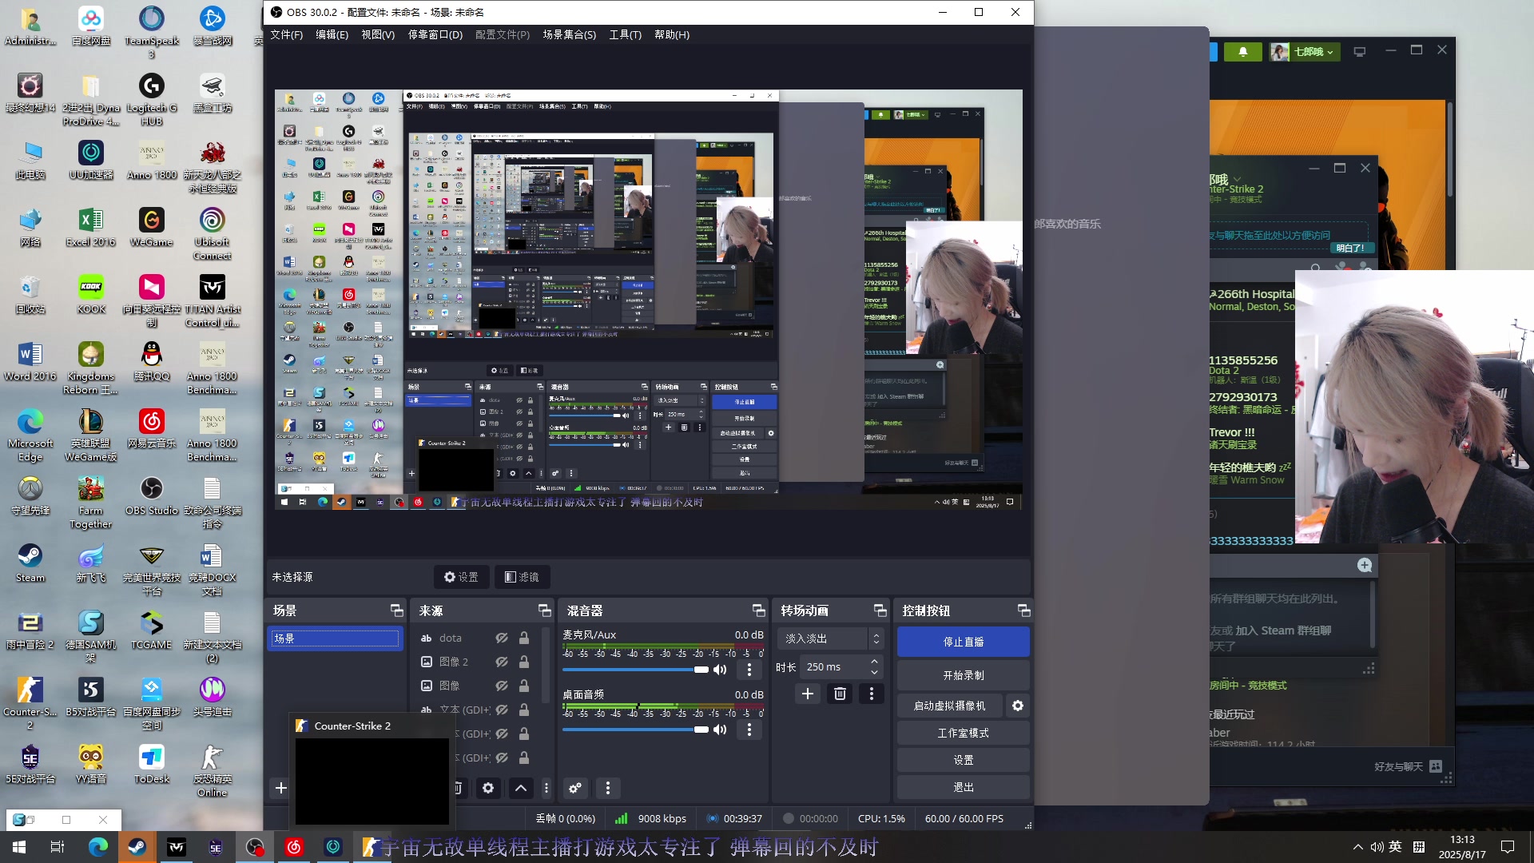Undock the 混音器 panel with its popout icon
1534x863 pixels.
point(759,610)
